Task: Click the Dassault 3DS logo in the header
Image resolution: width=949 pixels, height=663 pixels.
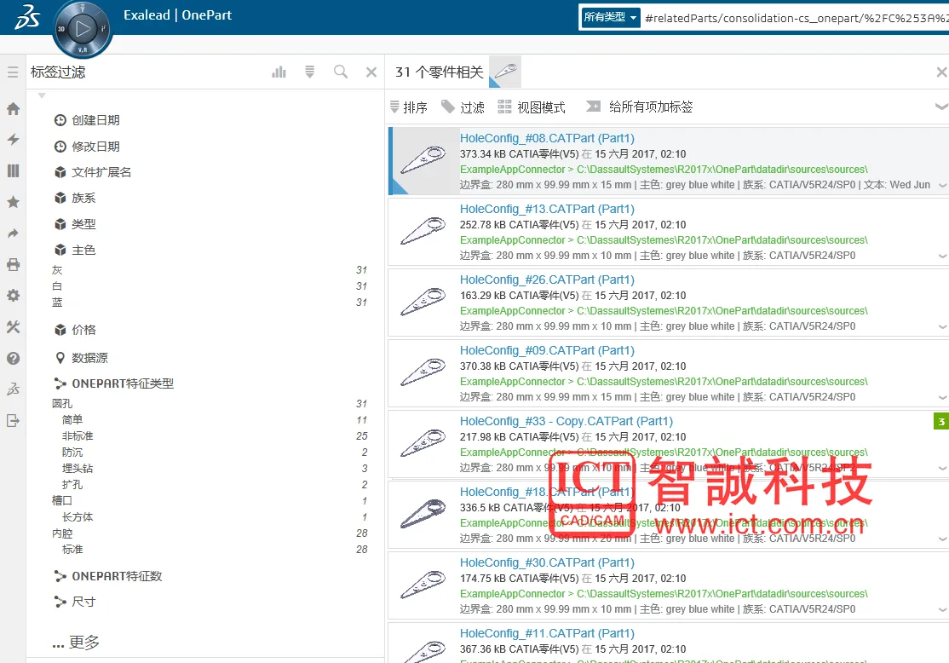Action: pos(26,16)
